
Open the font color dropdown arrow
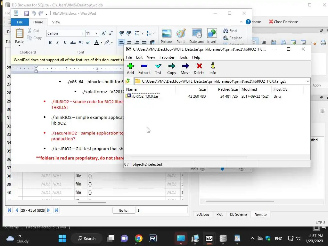[102, 43]
